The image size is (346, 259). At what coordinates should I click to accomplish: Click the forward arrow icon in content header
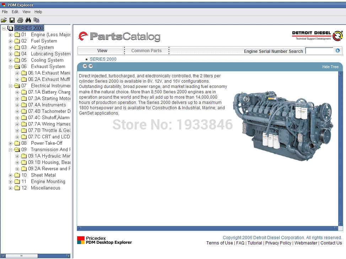pyautogui.click(x=91, y=66)
